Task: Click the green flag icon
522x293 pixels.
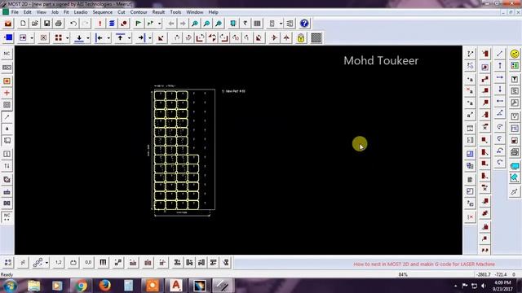Action: (x=138, y=24)
